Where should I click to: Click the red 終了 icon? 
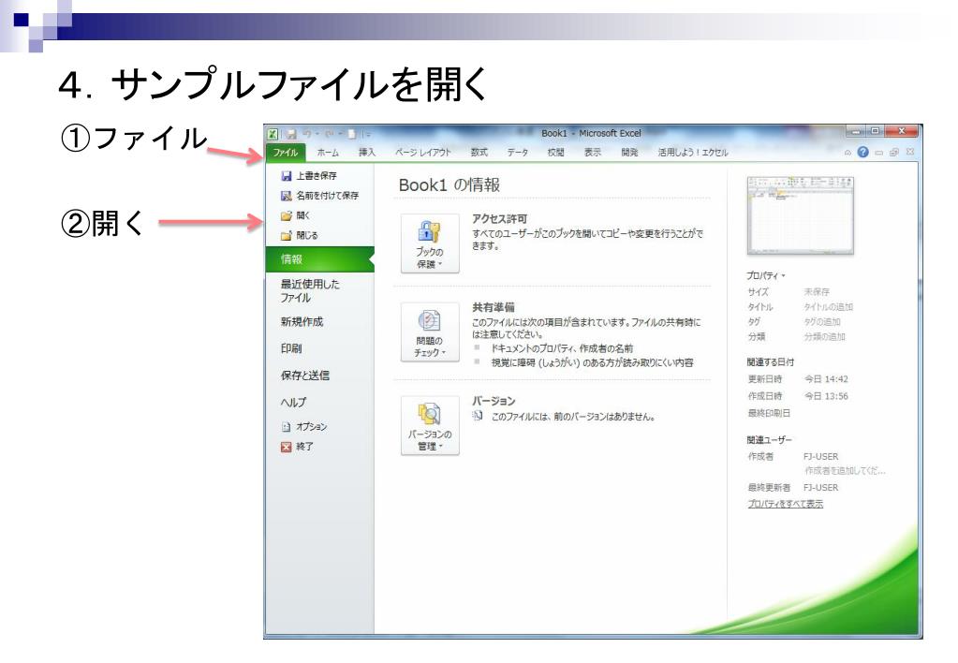pos(286,447)
